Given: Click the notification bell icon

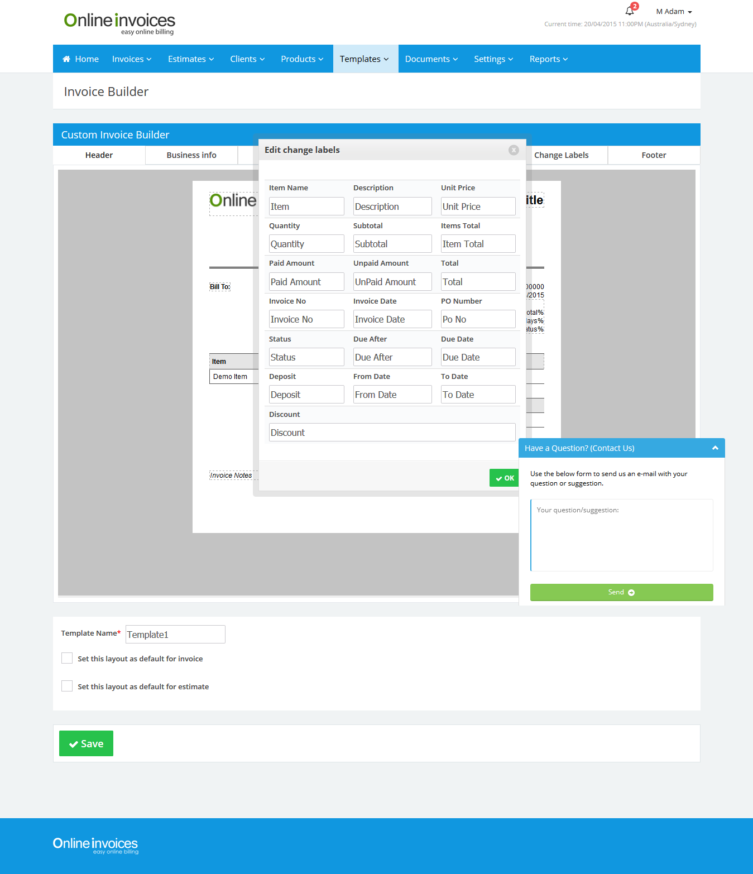Looking at the screenshot, I should click(x=630, y=11).
